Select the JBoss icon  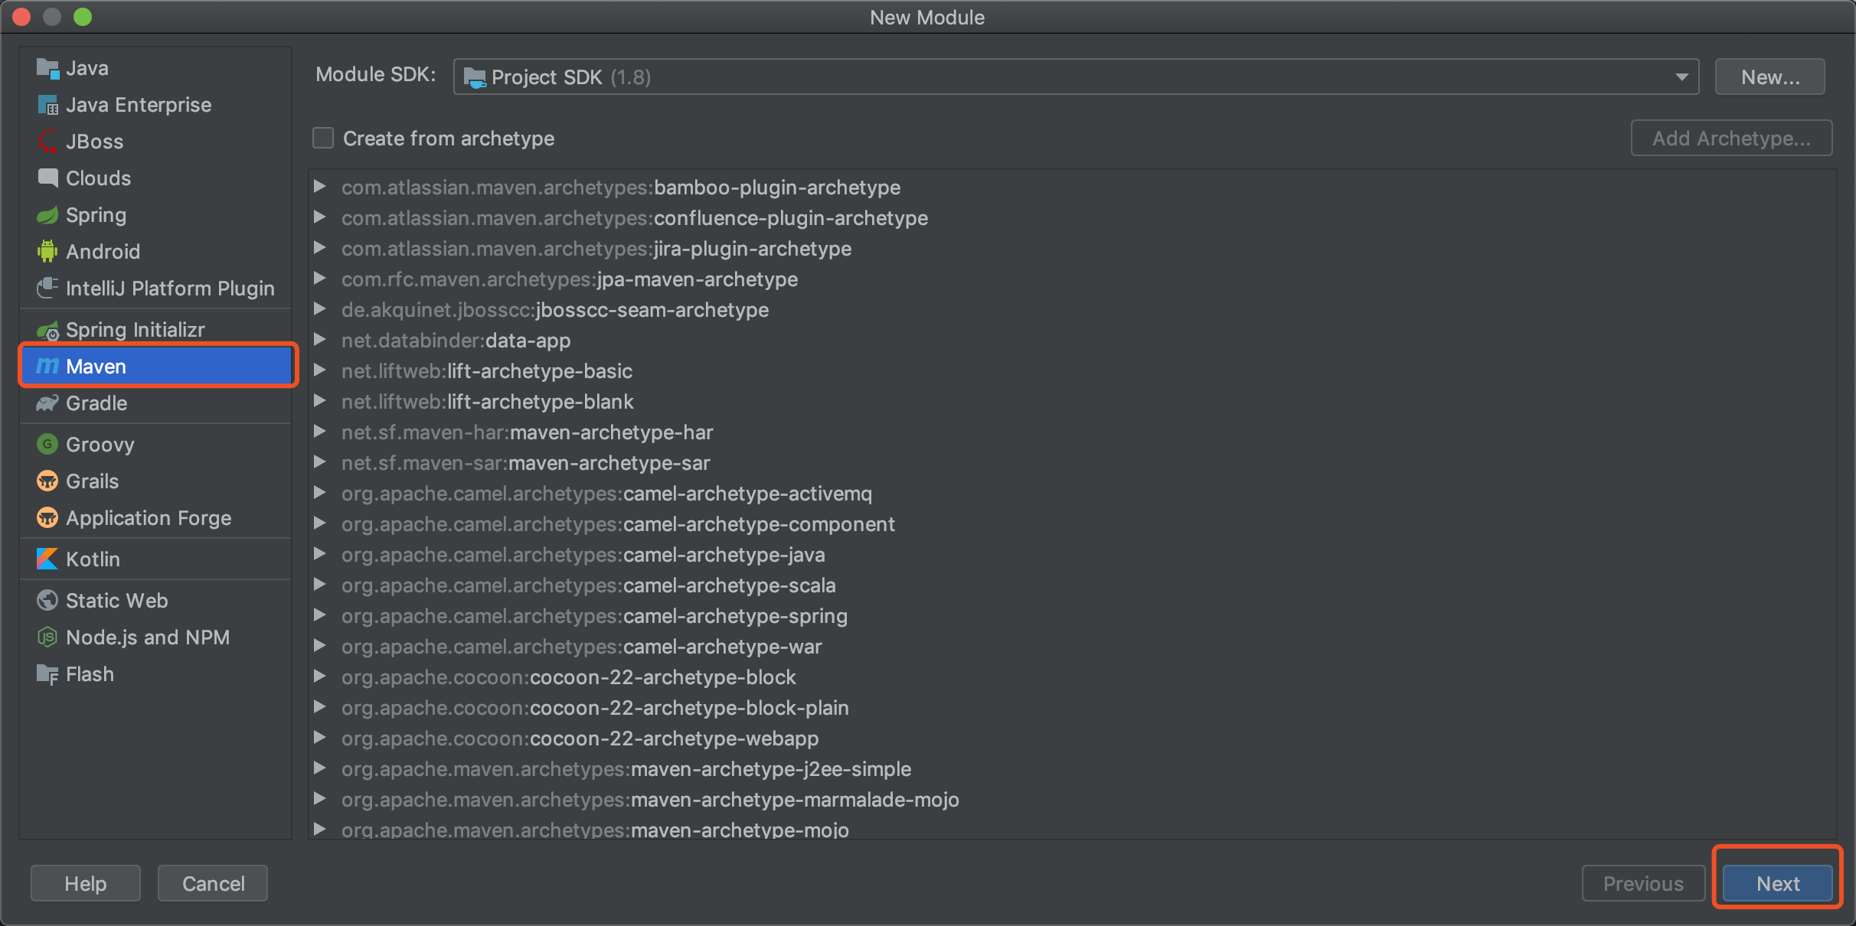tap(47, 142)
